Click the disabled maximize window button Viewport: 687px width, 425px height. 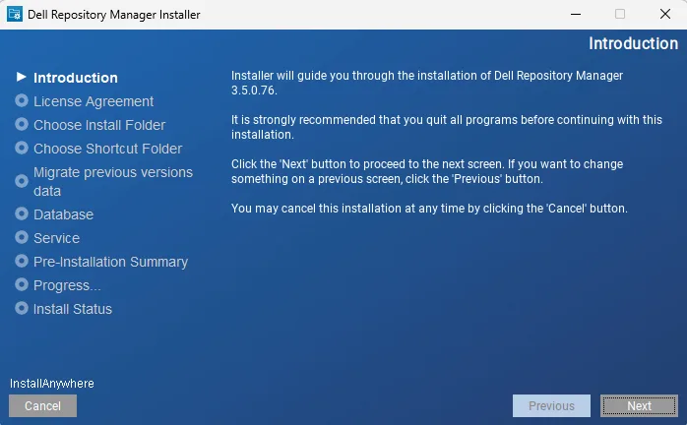pyautogui.click(x=620, y=14)
